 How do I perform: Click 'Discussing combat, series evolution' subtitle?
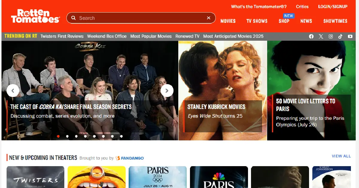click(63, 116)
